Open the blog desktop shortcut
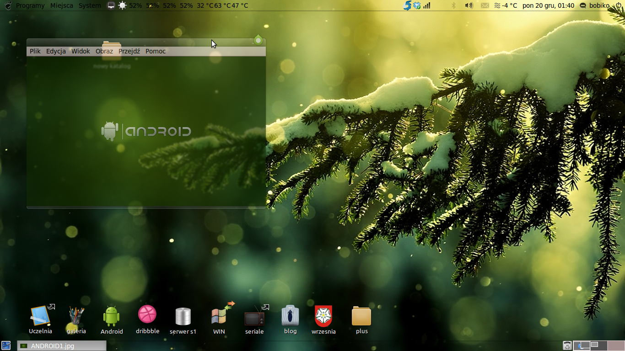This screenshot has width=625, height=351. [290, 316]
